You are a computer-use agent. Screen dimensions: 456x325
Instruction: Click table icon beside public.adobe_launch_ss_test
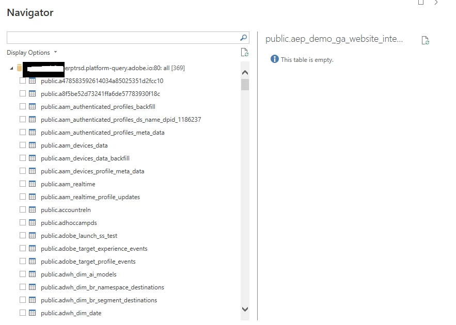[x=33, y=236]
